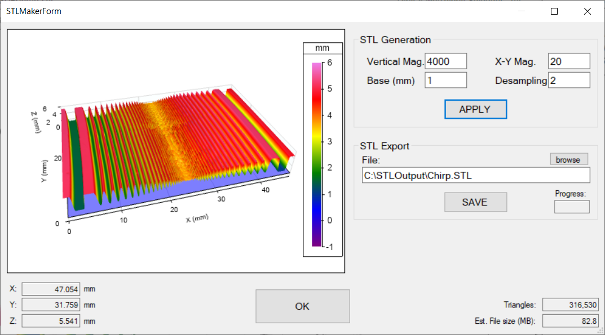Screen dimensions: 605x335
Task: Click the Progress indicator box
Action: (572, 207)
